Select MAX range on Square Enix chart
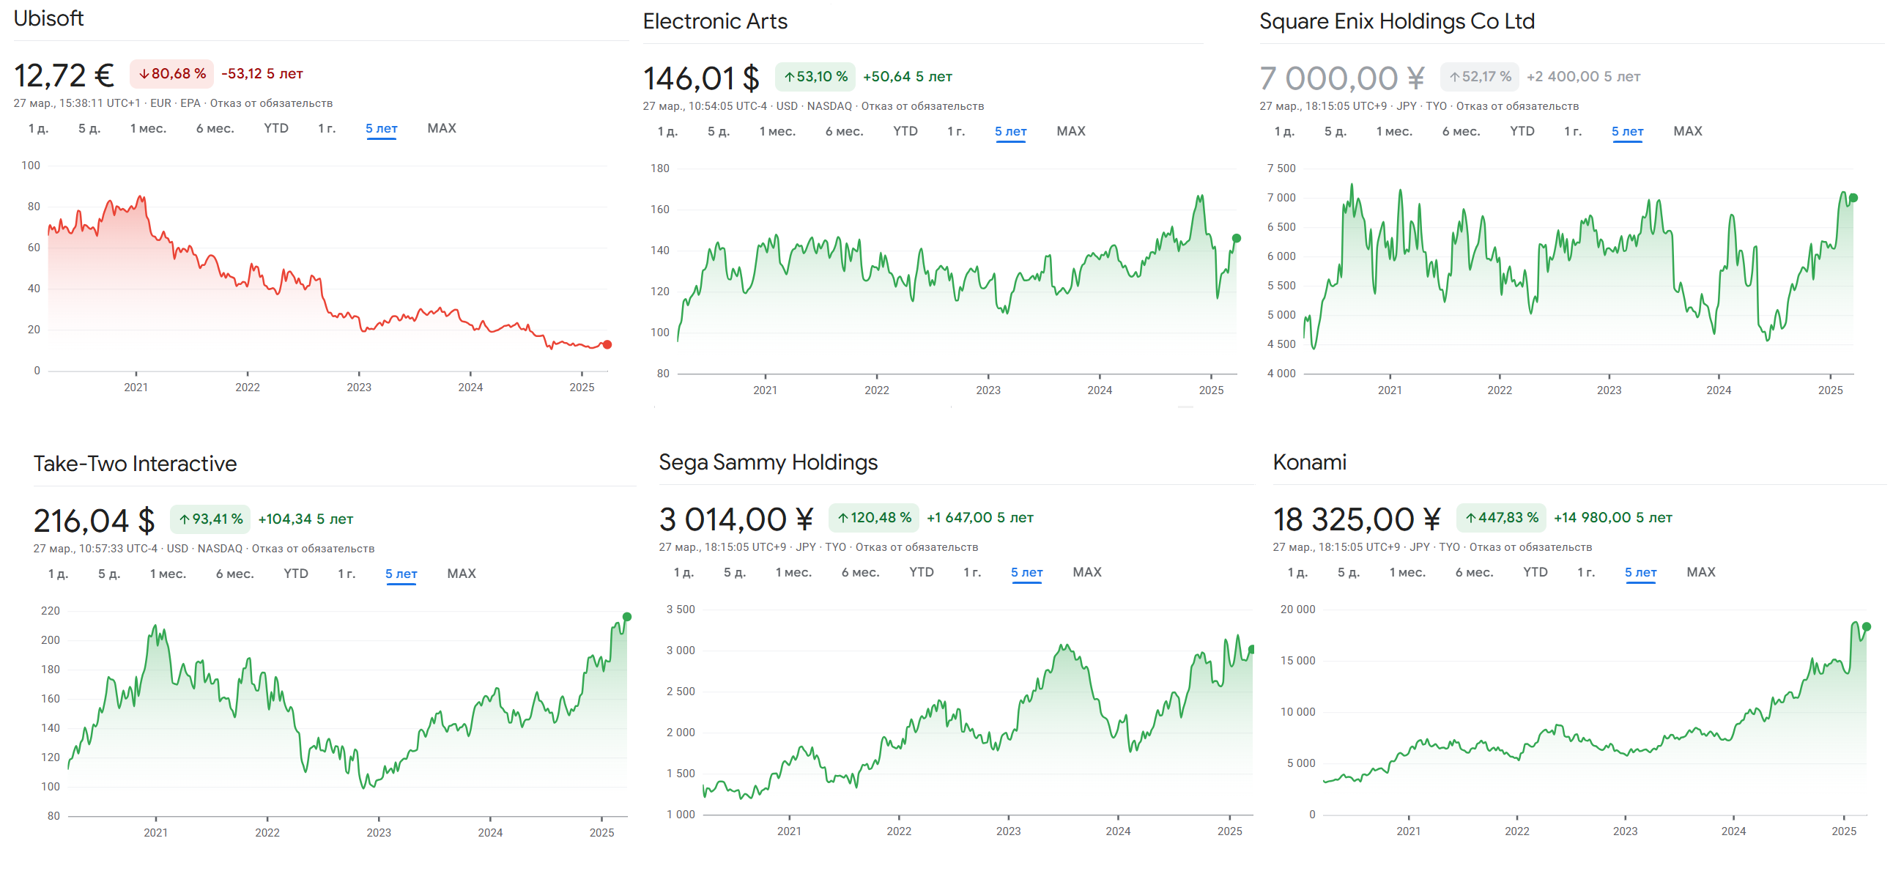Screen dimensions: 1893x882 point(1688,131)
